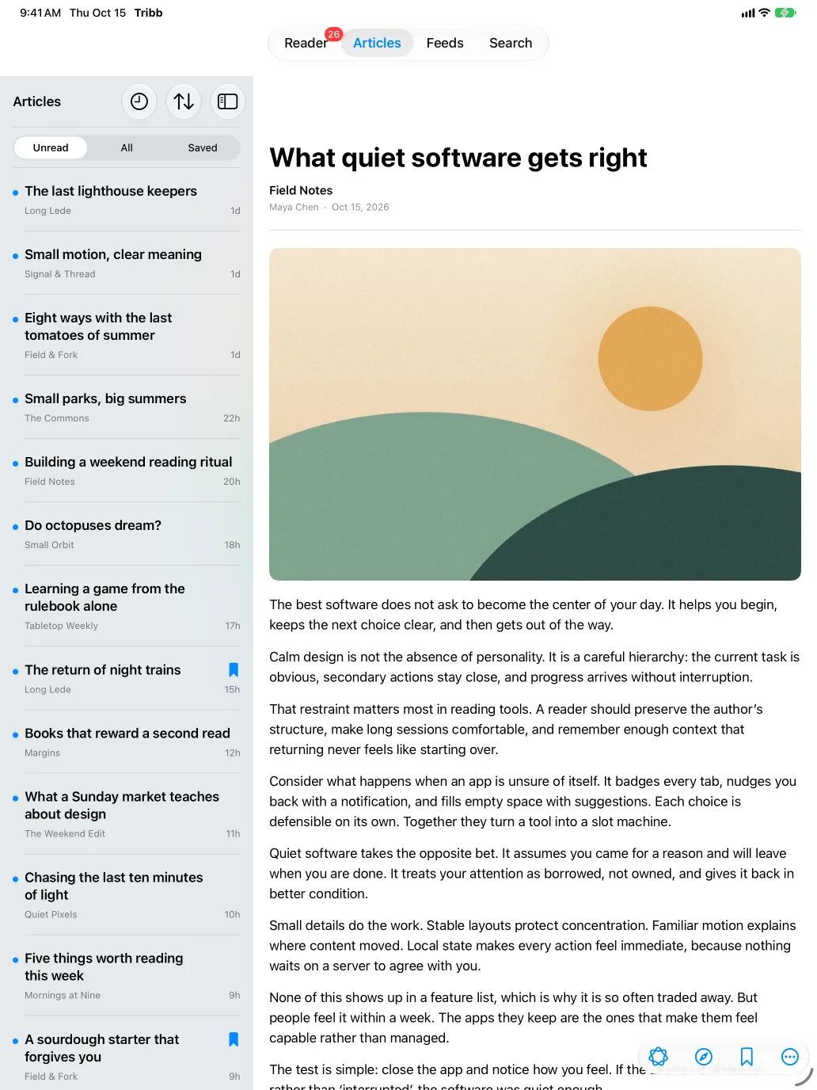Viewport: 817px width, 1090px height.
Task: Open the appearance settings icon in floating toolbar
Action: click(659, 1057)
